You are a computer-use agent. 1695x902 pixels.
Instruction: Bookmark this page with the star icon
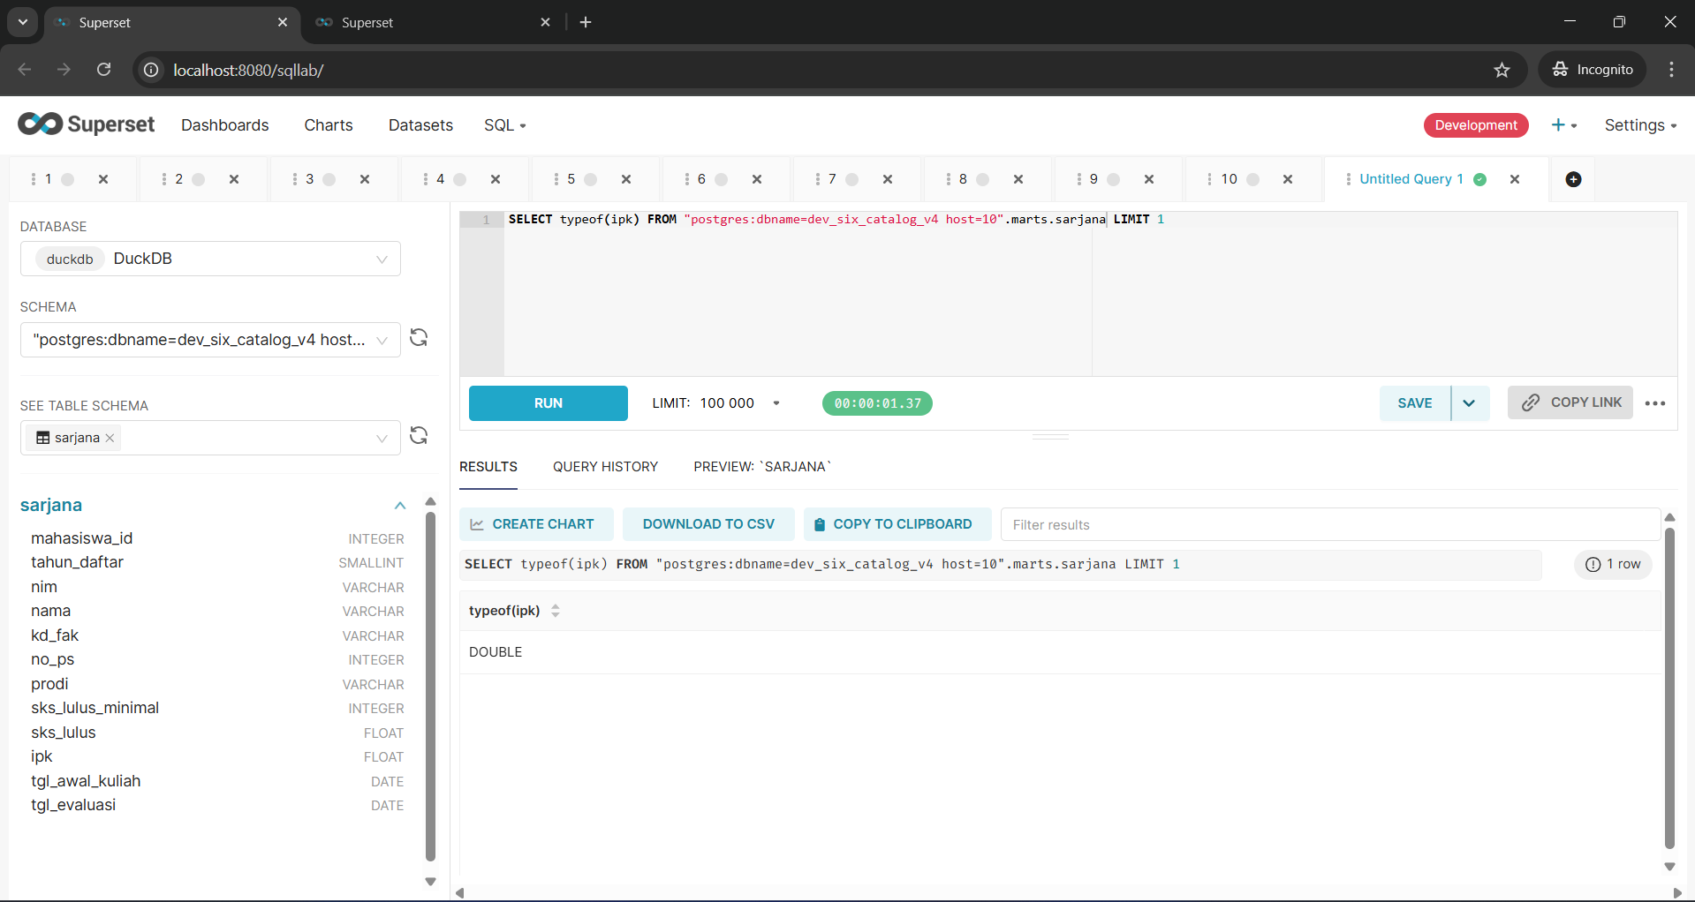[1502, 70]
